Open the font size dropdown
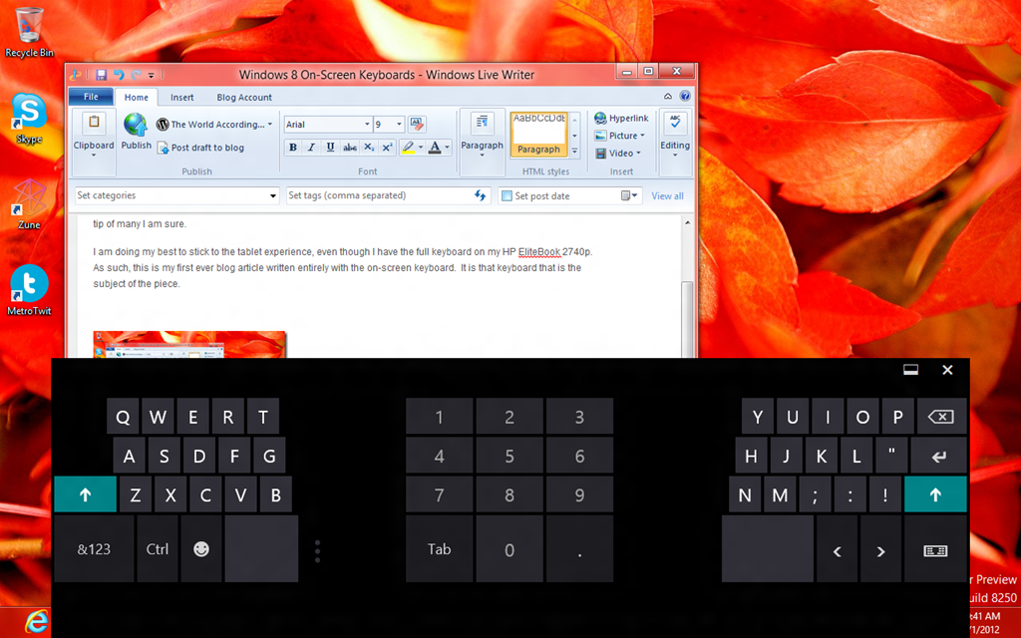1021x638 pixels. (x=399, y=125)
